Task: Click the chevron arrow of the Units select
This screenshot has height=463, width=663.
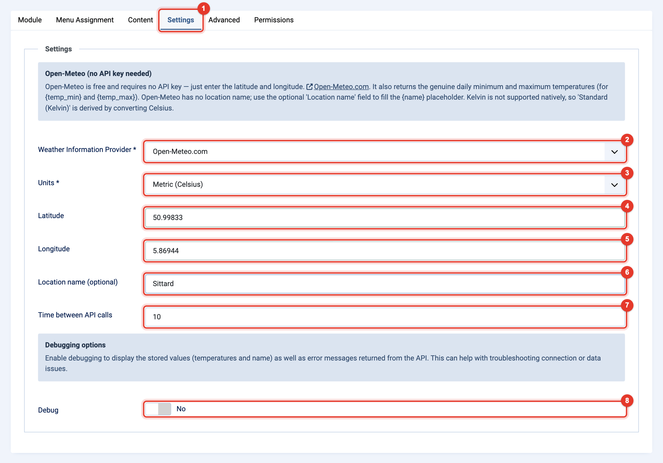Action: [x=615, y=185]
